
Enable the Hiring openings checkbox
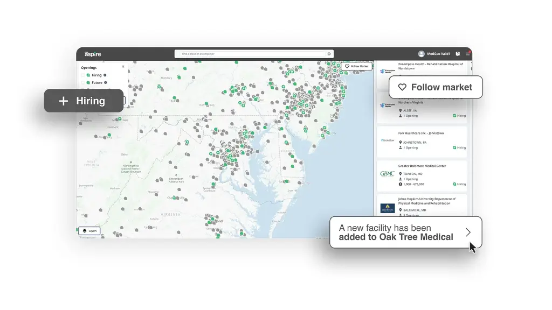[x=83, y=75]
